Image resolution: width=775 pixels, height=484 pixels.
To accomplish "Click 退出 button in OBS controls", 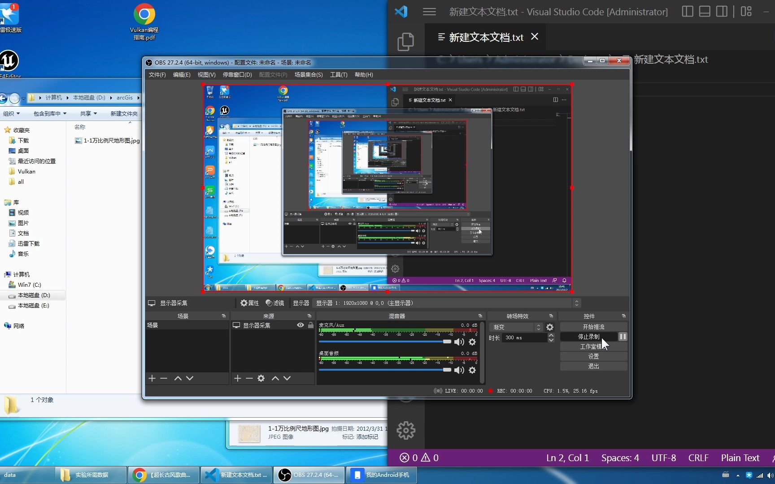I will [593, 366].
